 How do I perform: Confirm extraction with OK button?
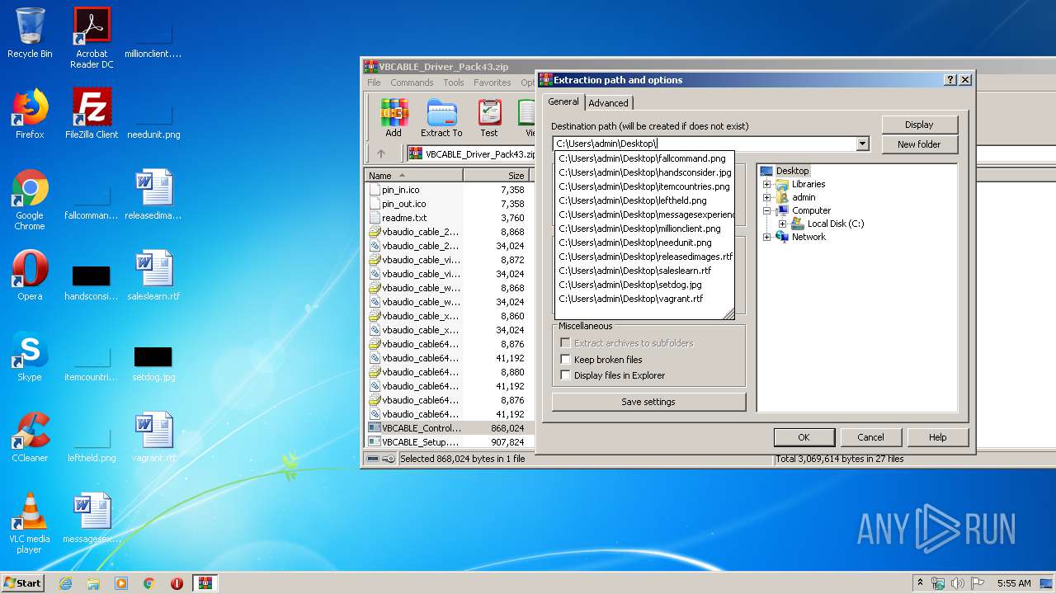804,437
